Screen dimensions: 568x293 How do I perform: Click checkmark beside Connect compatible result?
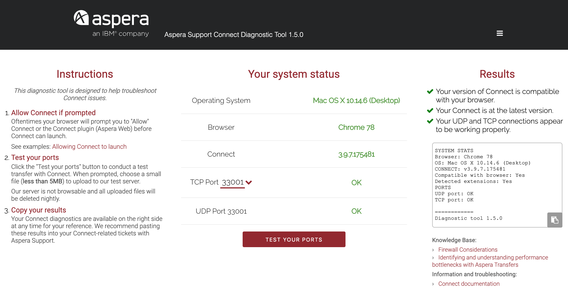[430, 91]
